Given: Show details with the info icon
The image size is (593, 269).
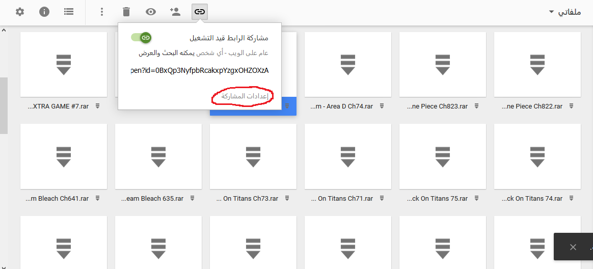Looking at the screenshot, I should coord(44,11).
